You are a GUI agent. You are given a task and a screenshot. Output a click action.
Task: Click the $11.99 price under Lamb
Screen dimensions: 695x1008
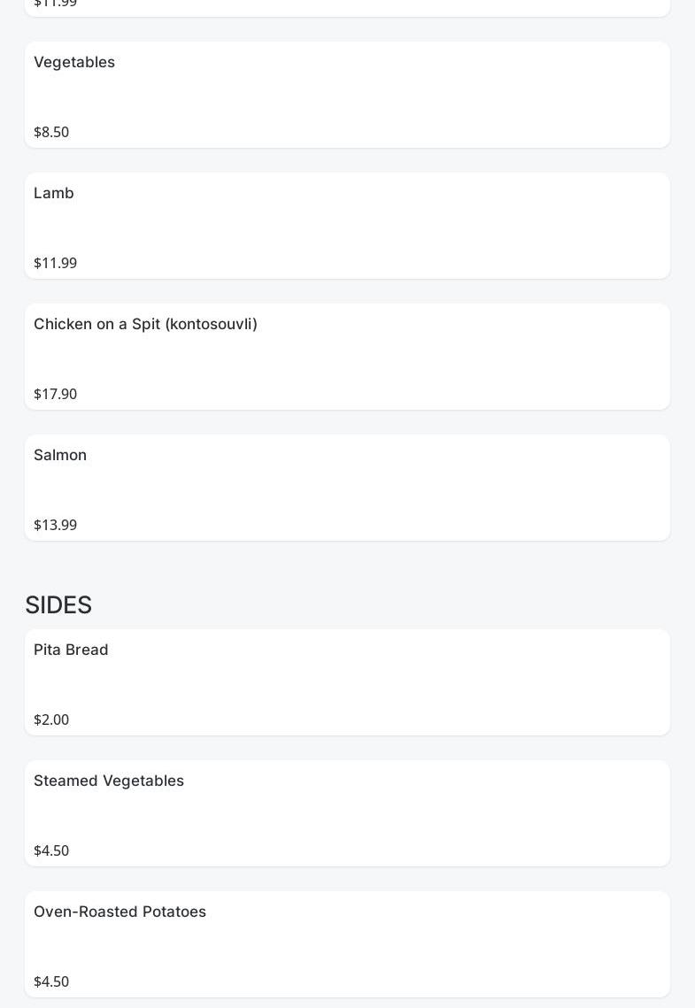(x=55, y=263)
